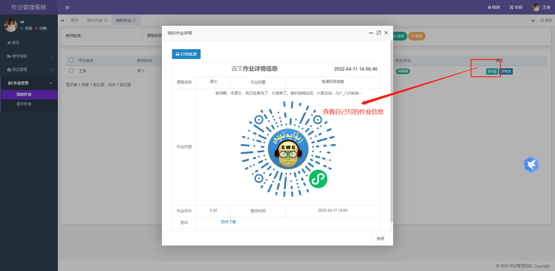Open the 王涛 user avatar menu
This screenshot has width=555, height=271.
[541, 7]
